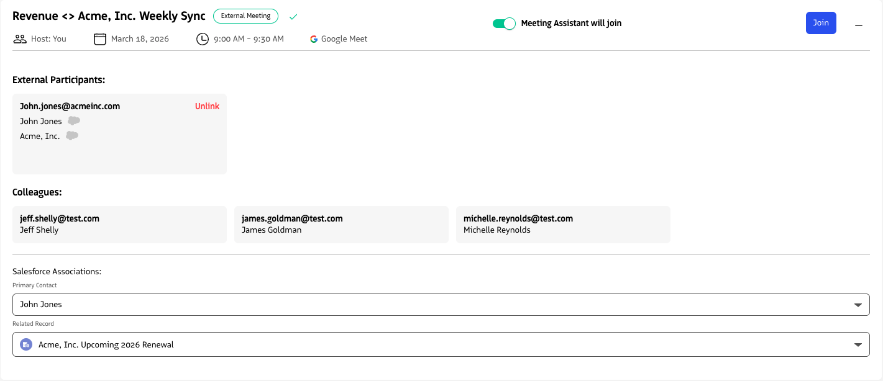Viewport: 883px width, 381px height.
Task: Disable the Meeting Assistant will join toggle
Action: coord(504,24)
